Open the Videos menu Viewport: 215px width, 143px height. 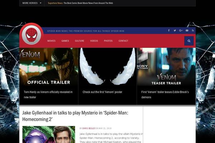(94, 41)
